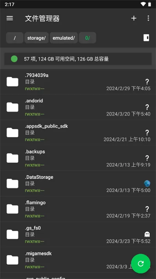This screenshot has width=156, height=279.
Task: Jump to emulated/ breadcrumb segment
Action: point(64,38)
